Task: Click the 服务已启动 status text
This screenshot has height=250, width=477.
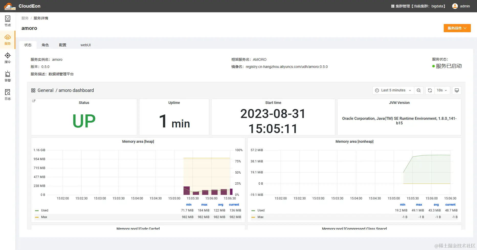Action: 449,66
